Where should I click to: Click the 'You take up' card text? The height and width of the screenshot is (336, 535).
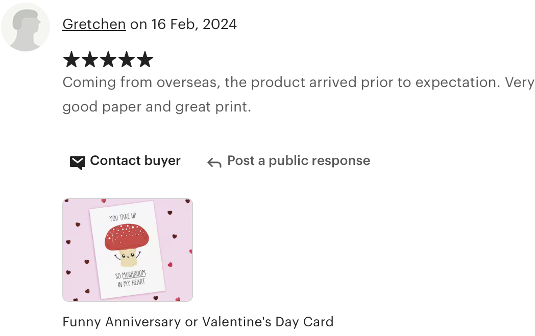[123, 217]
